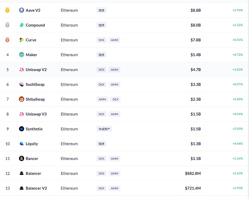The image size is (249, 199).
Task: Open the Uniswap V2 protocol link
Action: click(36, 70)
